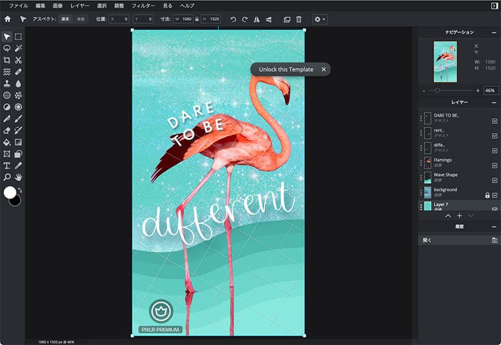Select the Eraser tool

[7, 131]
